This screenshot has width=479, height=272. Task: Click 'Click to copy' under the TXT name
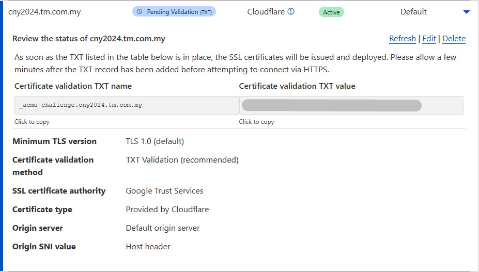click(x=32, y=122)
